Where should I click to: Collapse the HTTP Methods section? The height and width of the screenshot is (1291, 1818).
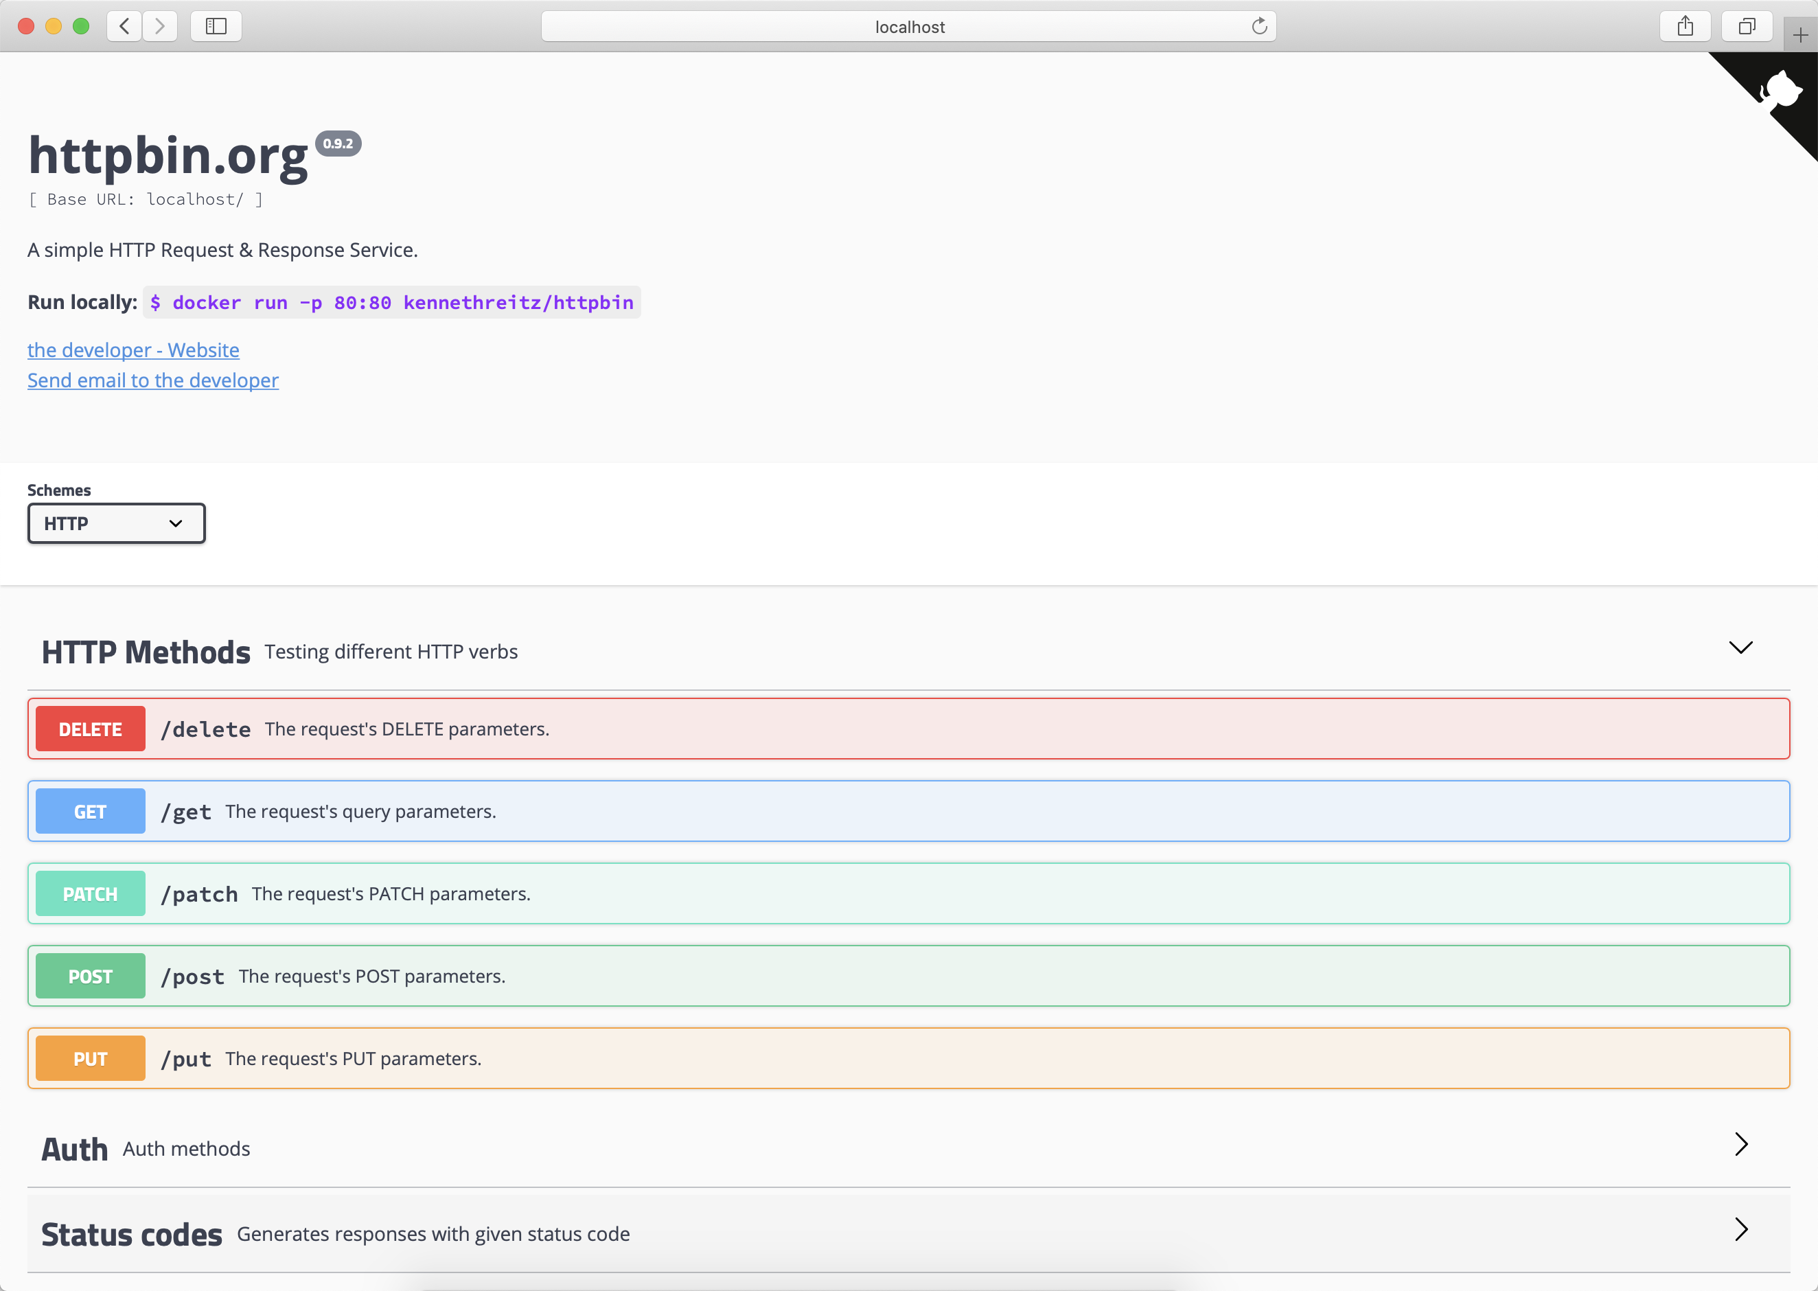click(x=1740, y=648)
